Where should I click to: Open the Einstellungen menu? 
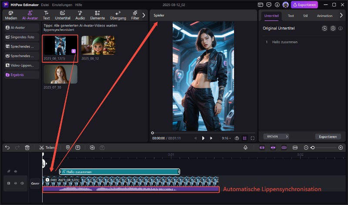click(62, 5)
